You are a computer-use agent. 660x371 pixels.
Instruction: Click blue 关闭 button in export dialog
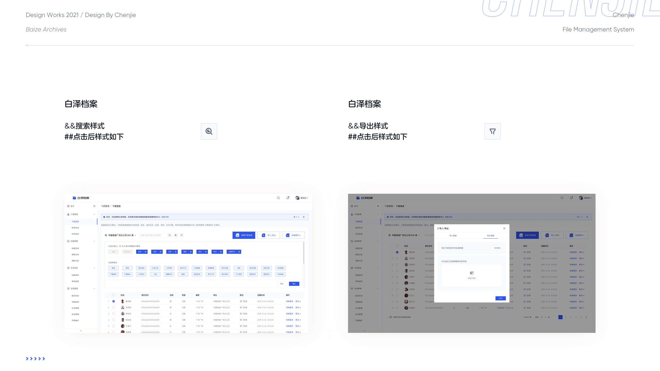coord(501,298)
